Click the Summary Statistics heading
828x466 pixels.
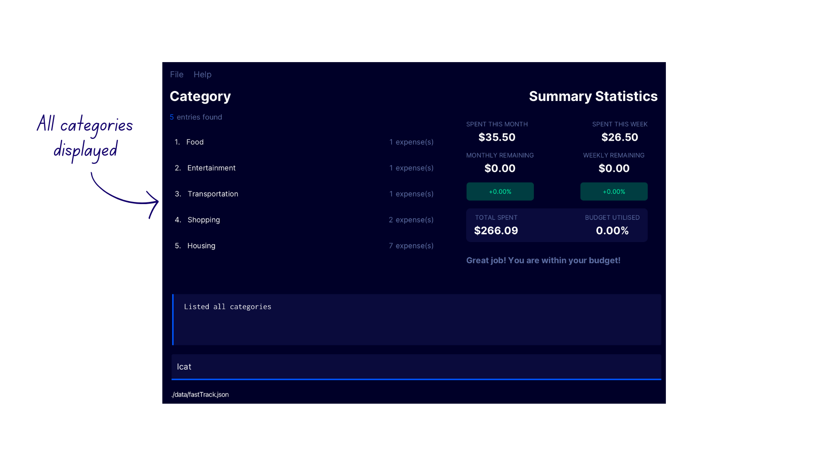593,96
